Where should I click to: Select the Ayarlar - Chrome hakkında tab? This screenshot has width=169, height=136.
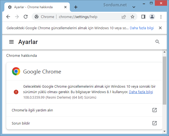tap(37, 7)
